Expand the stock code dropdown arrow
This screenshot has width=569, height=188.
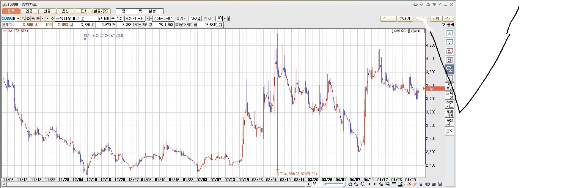(x=18, y=19)
